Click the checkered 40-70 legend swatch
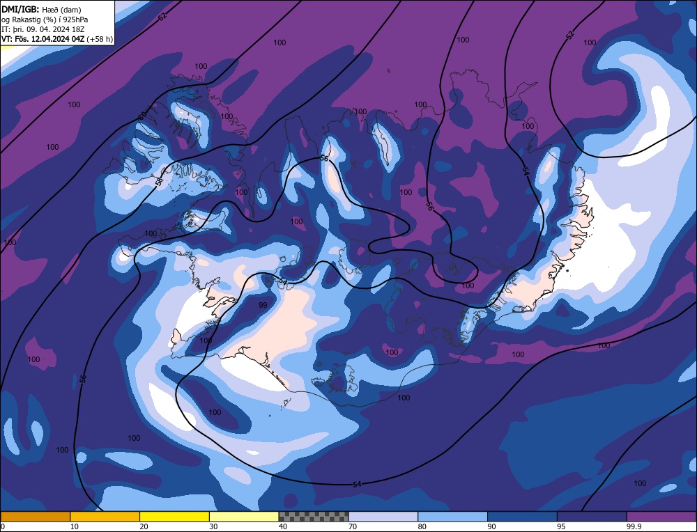 [314, 517]
